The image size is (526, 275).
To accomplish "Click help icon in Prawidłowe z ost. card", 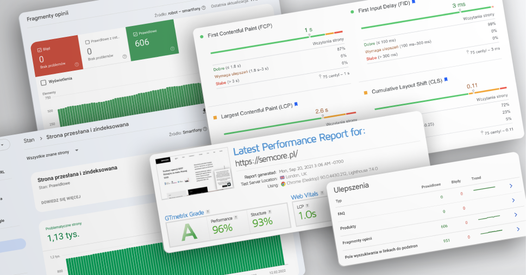I will click(124, 56).
